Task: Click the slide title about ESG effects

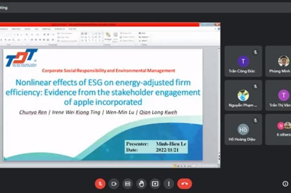Action: (x=103, y=92)
